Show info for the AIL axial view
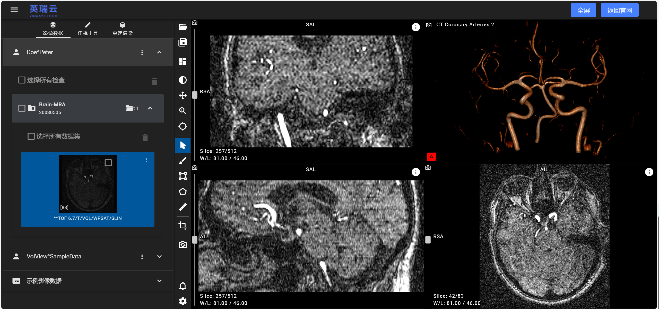Image resolution: width=659 pixels, height=309 pixels. coord(649,172)
